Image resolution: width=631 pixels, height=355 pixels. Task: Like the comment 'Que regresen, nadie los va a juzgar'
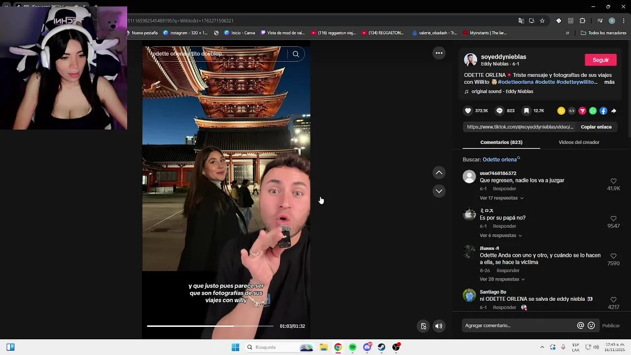[x=613, y=181]
